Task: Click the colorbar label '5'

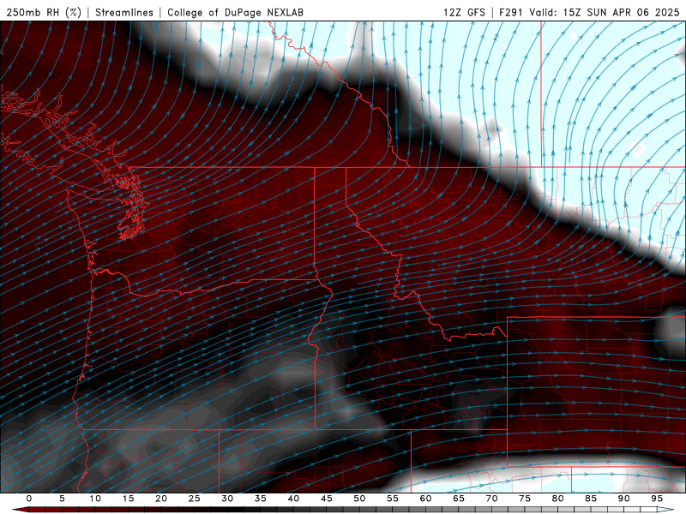Action: (62, 499)
